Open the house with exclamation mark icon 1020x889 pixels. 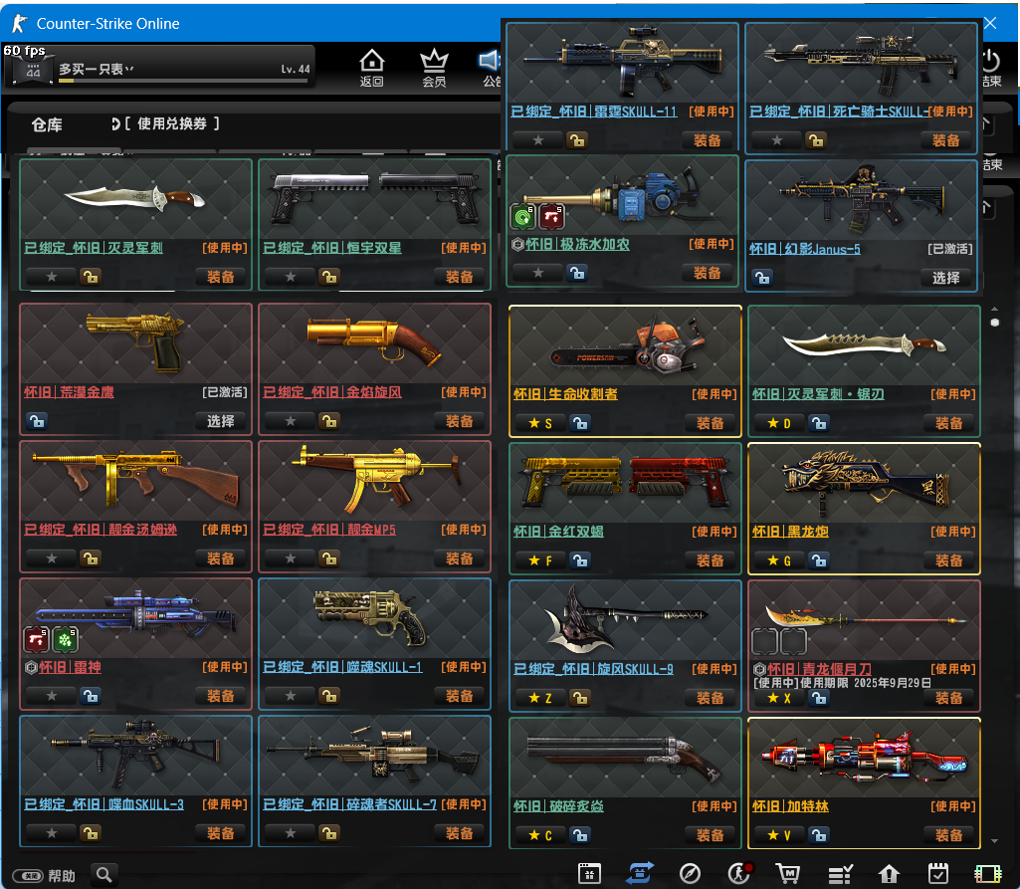[x=889, y=873]
